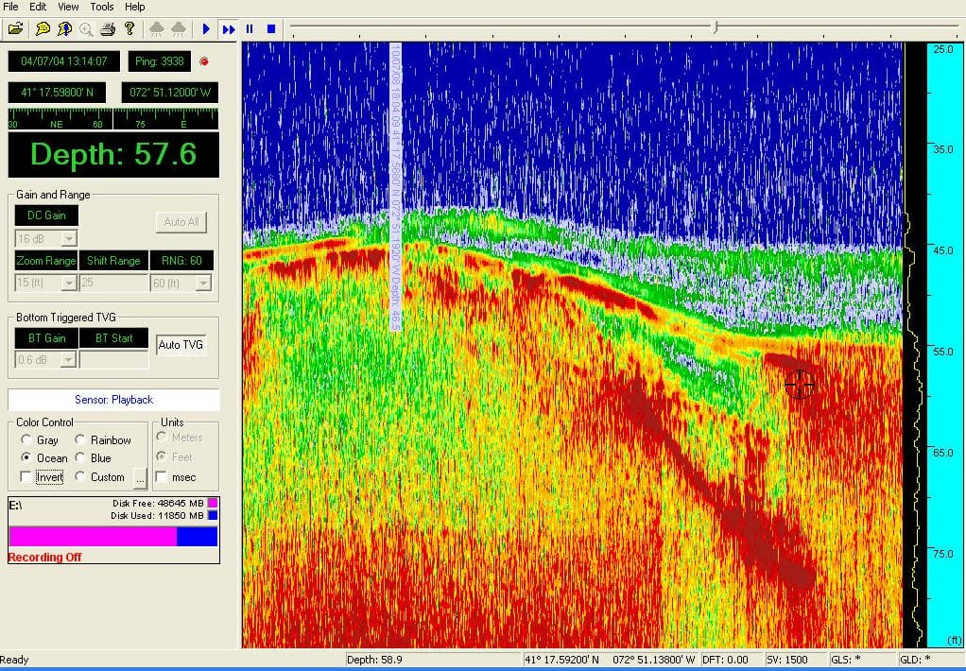Click the vertical event marker annotation on sonar
The image size is (966, 671).
(x=395, y=187)
